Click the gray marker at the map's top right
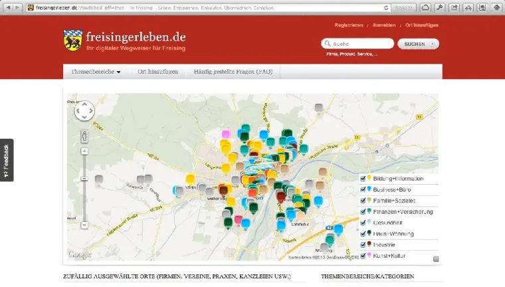This screenshot has width=505, height=287. point(318,108)
